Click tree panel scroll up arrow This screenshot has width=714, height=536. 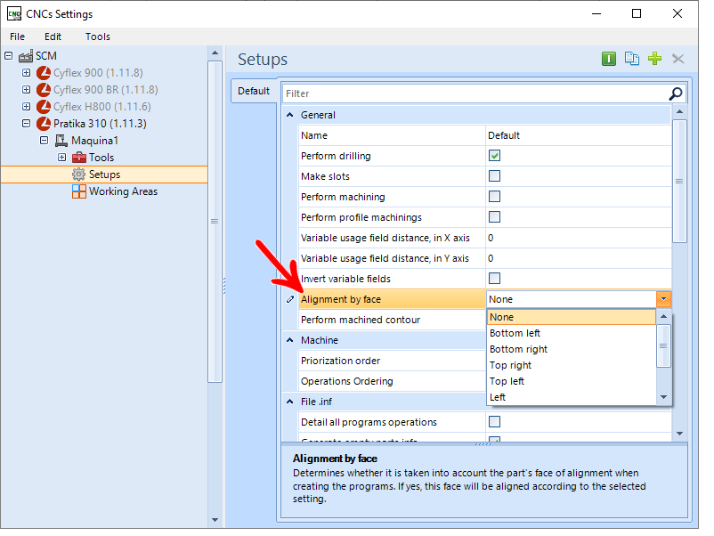(215, 53)
